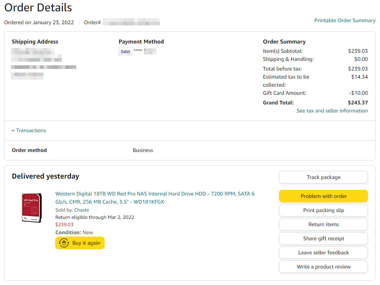Open the Printable Order Summary link
This screenshot has width=380, height=285.
coord(345,21)
